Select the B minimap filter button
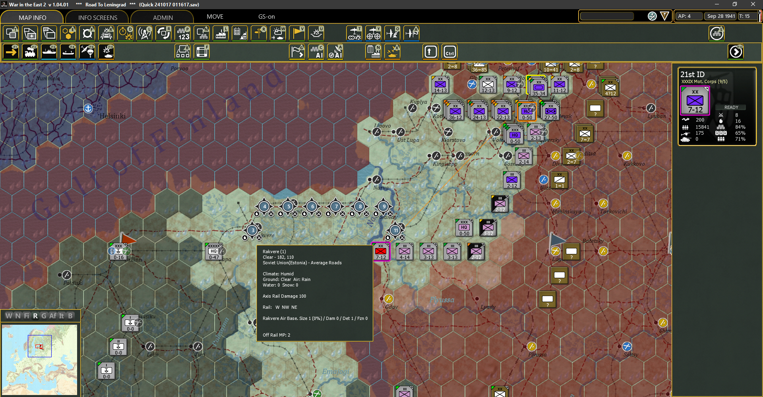The image size is (763, 397). tap(70, 316)
